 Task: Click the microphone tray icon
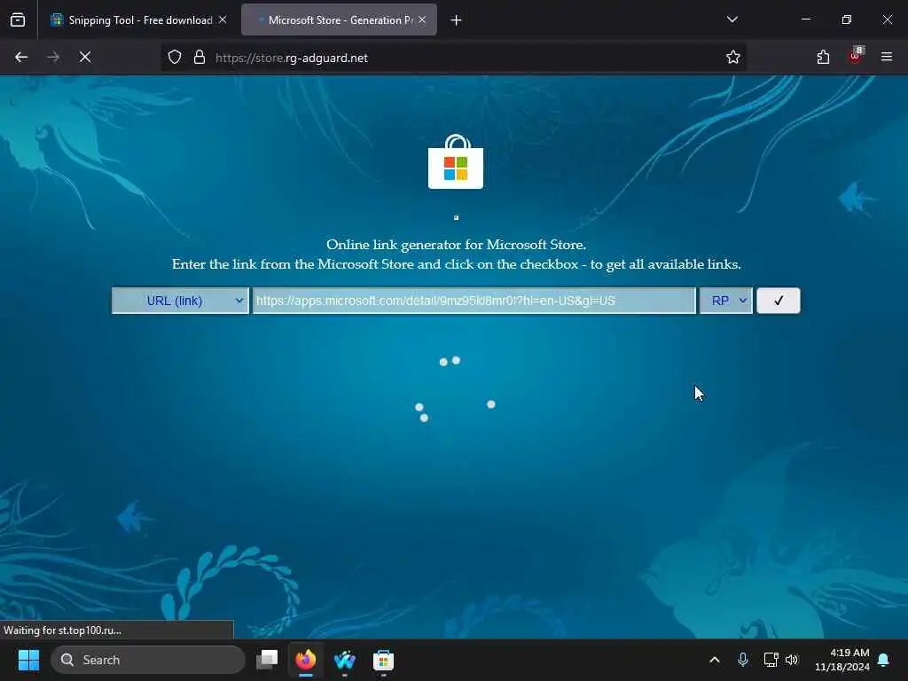pos(743,660)
